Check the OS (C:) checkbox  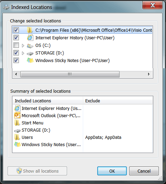coord(16,45)
